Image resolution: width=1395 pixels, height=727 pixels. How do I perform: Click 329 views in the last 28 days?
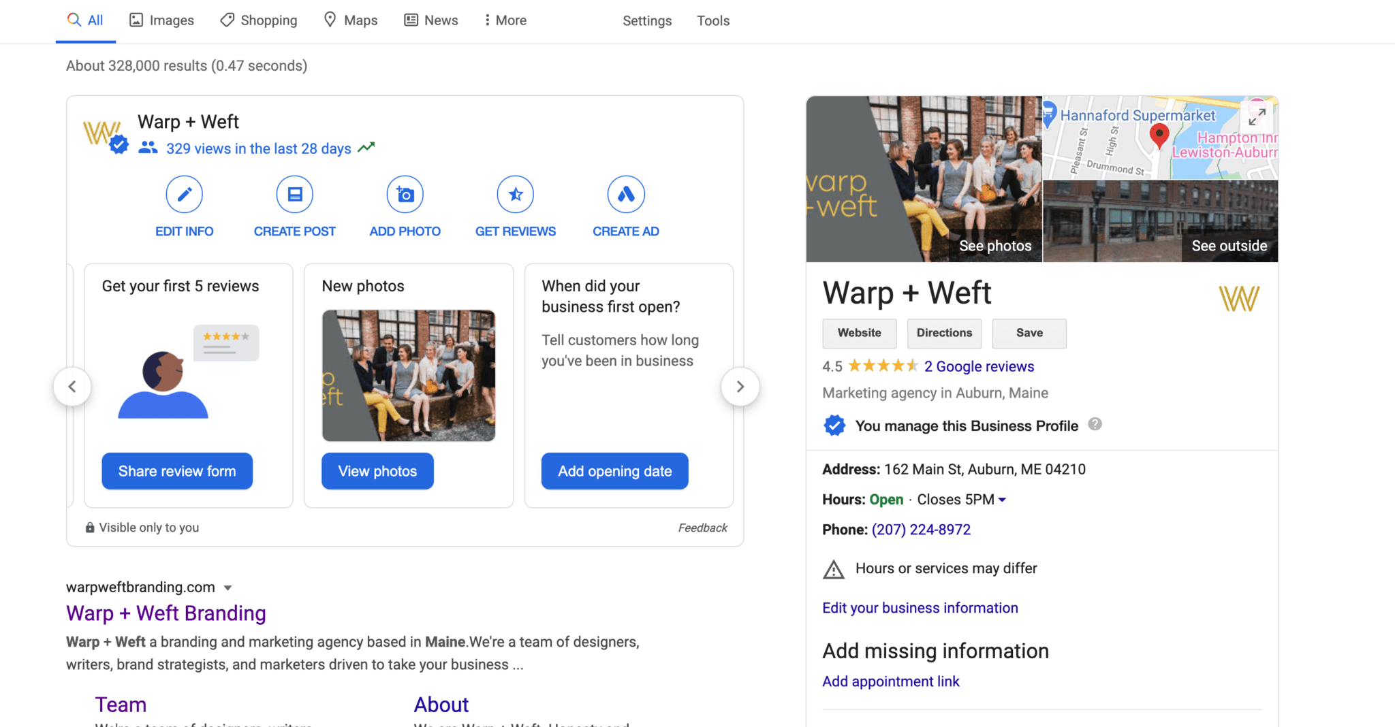pos(259,148)
